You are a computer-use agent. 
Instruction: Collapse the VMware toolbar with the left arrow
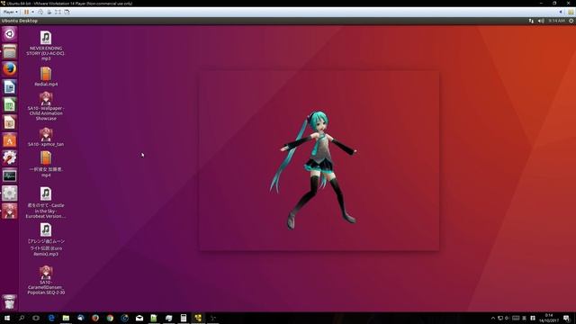pos(561,12)
